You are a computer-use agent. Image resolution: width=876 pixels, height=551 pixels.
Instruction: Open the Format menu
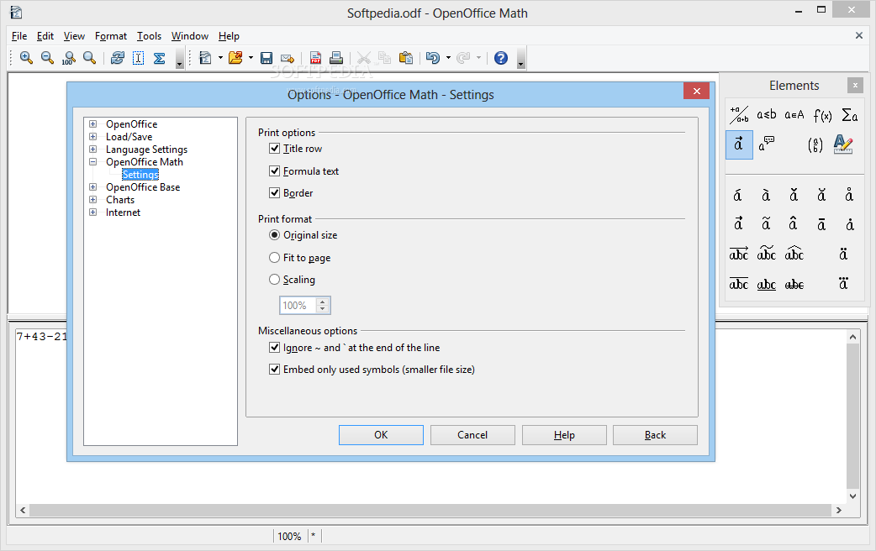click(111, 36)
